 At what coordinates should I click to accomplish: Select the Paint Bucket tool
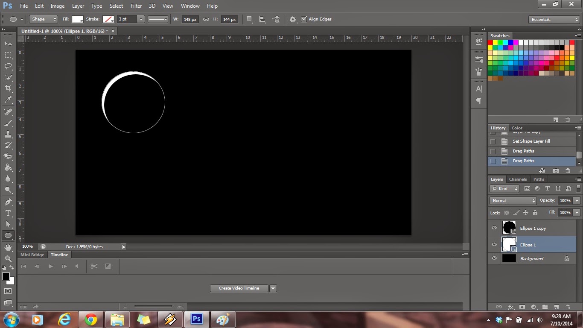tap(8, 167)
